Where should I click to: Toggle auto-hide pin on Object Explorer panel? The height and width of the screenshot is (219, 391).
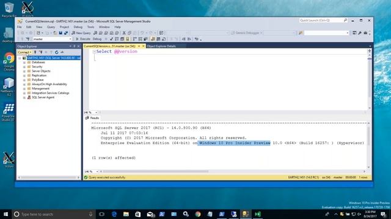(75, 46)
